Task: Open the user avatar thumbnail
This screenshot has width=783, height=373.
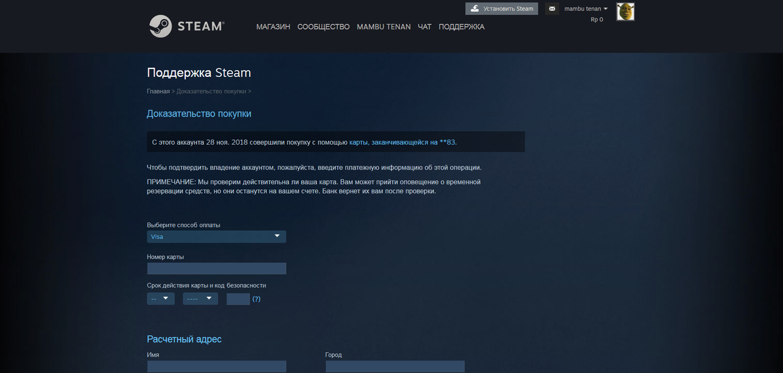Action: point(626,11)
